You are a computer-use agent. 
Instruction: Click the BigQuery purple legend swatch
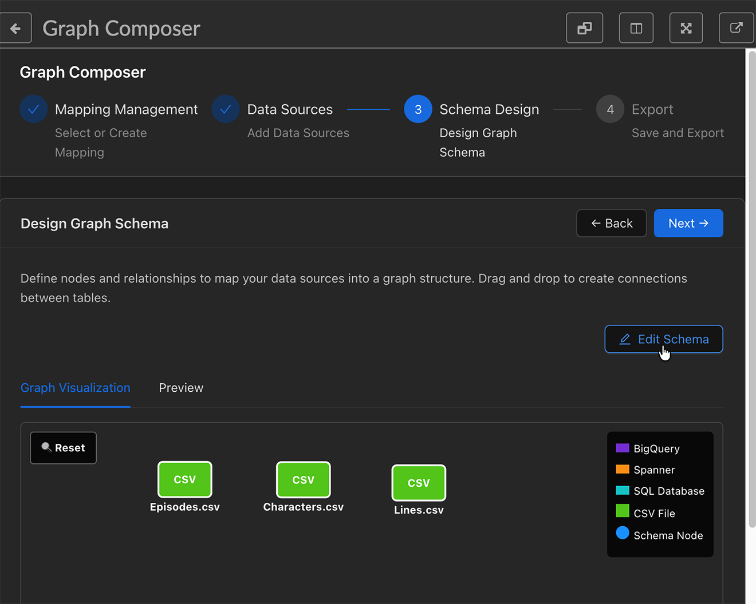(x=622, y=448)
